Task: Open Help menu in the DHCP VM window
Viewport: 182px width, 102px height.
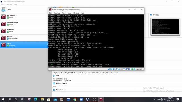Action: (x=83, y=13)
